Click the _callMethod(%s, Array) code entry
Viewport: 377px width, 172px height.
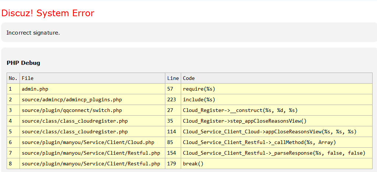tap(259, 142)
